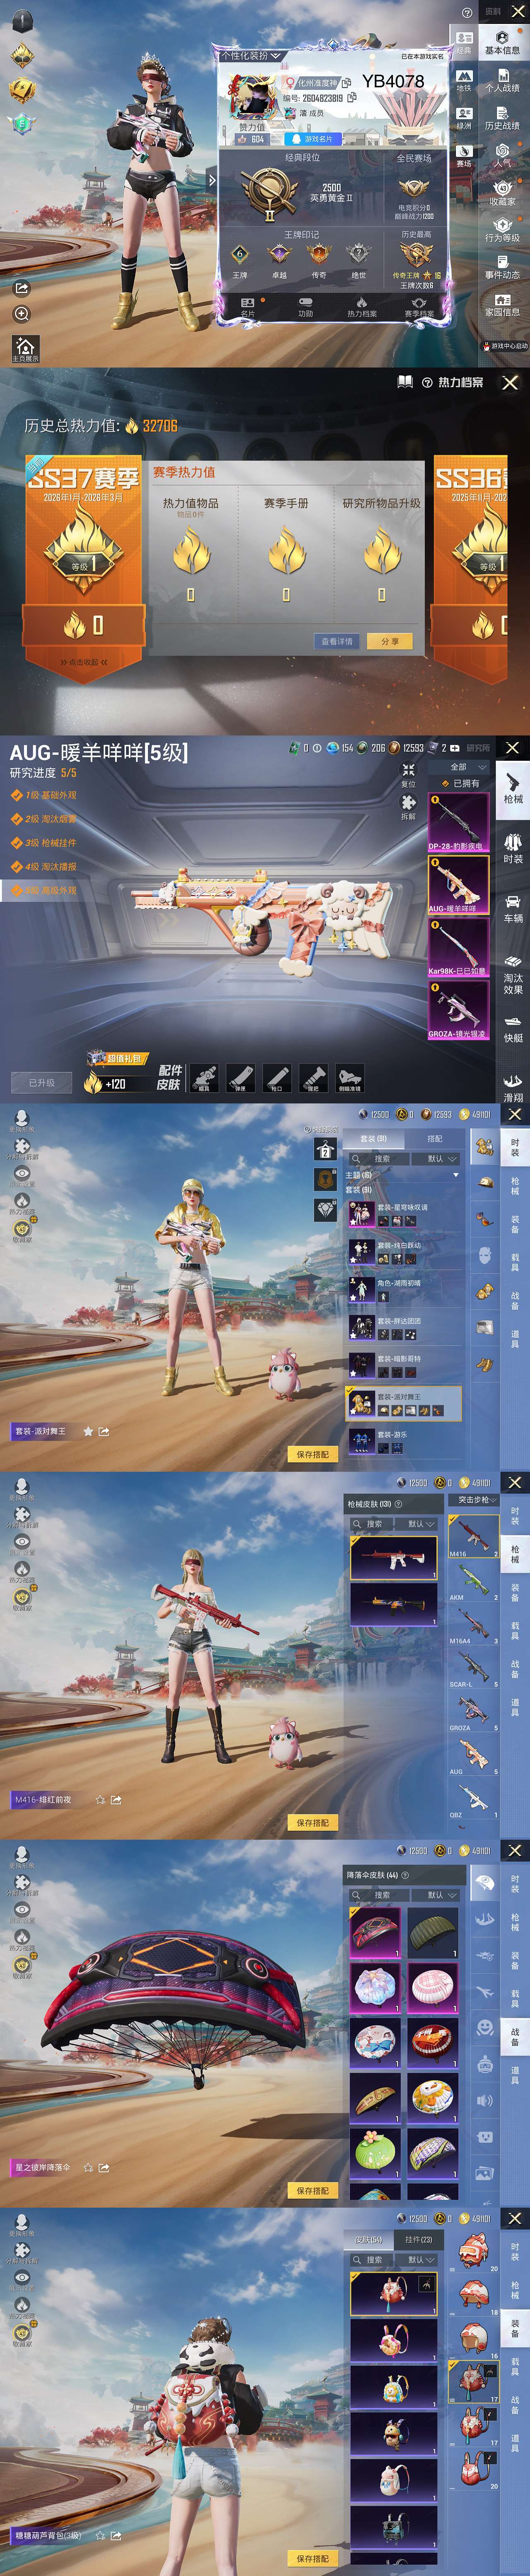Switch to the 套装(8) tab

coord(373,1138)
